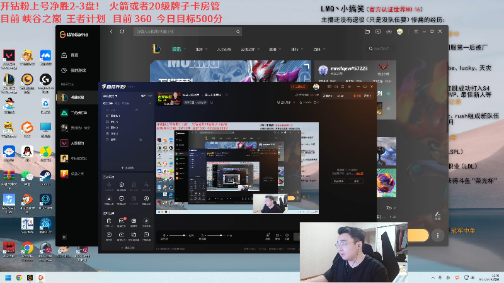Viewport: 504px width, 283px height.
Task: Click the speaker icon beside the second volume slider
Action: pos(202,235)
